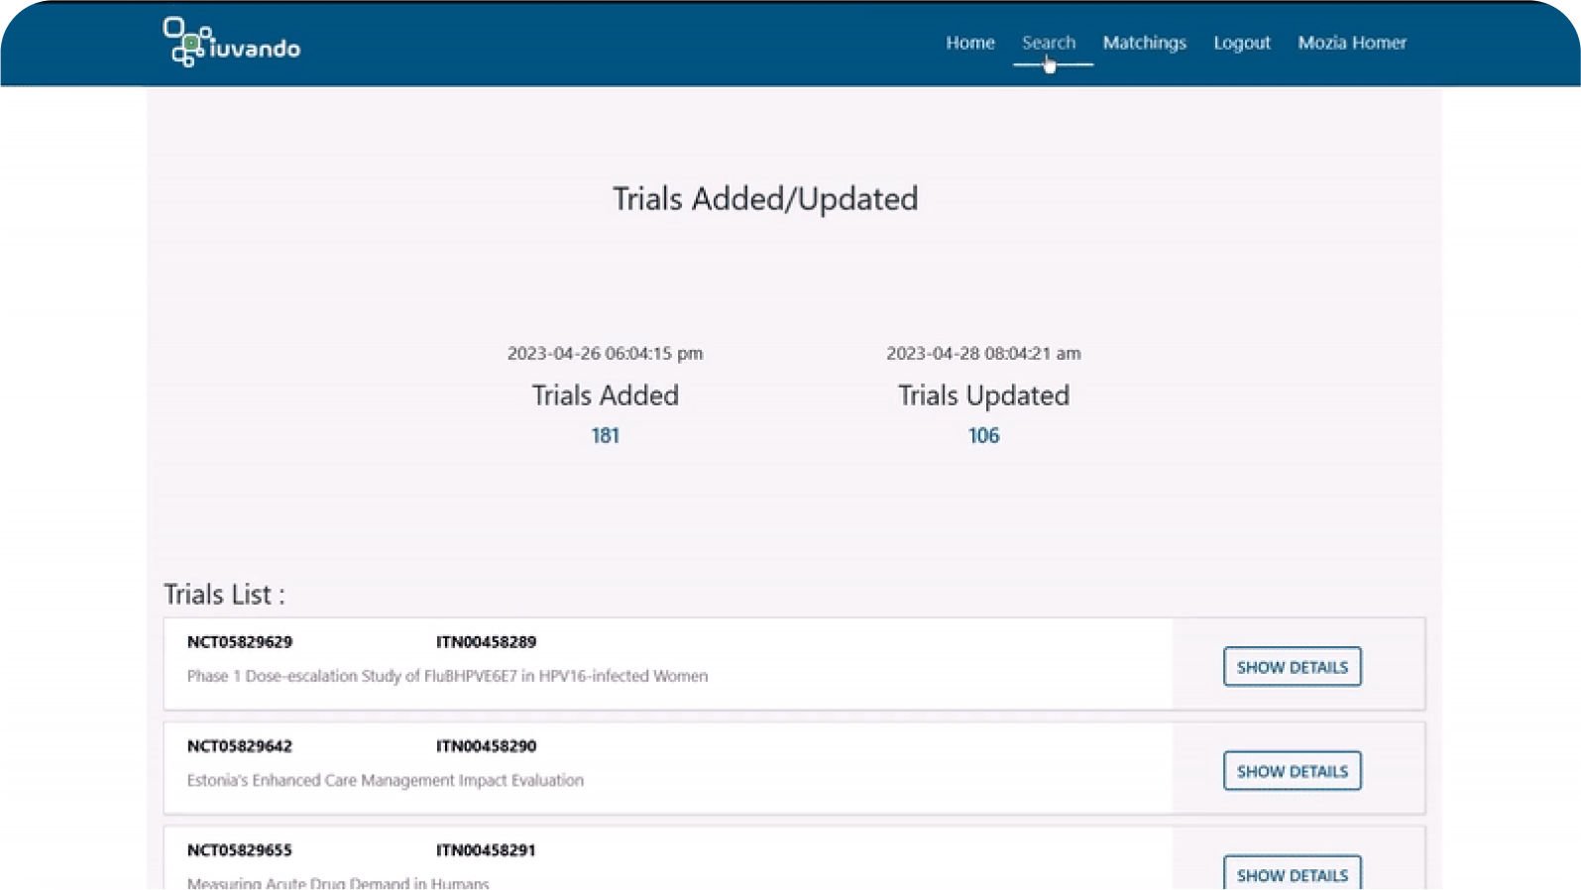1581x890 pixels.
Task: Open the Matchings page
Action: click(1144, 43)
